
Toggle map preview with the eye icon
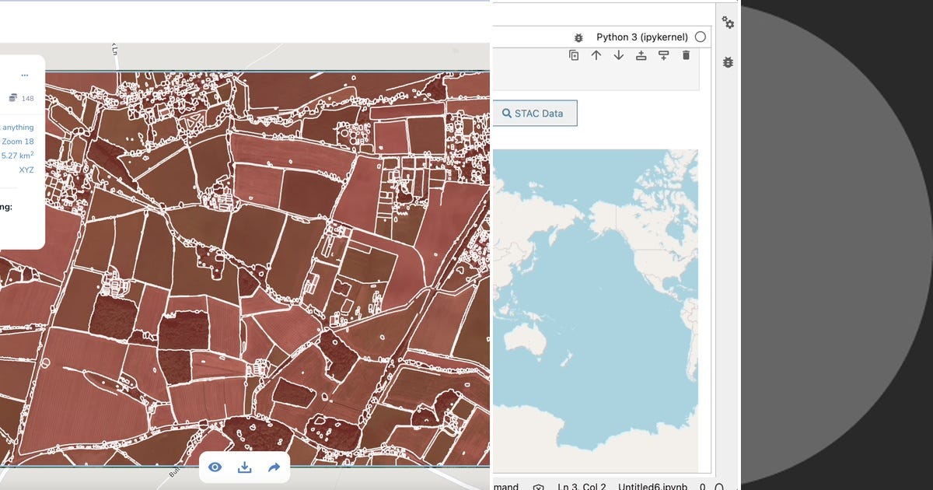click(215, 467)
